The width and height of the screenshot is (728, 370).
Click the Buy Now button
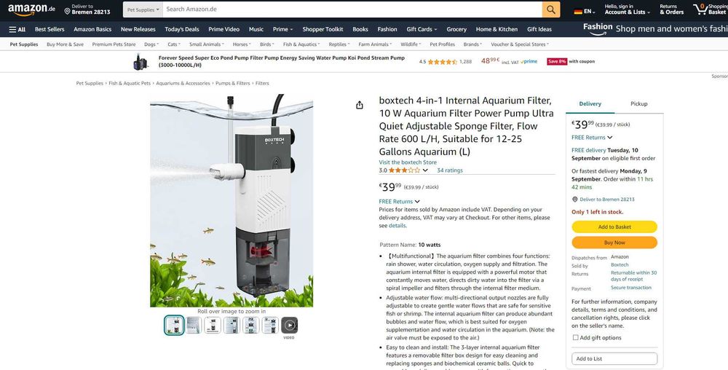(614, 243)
